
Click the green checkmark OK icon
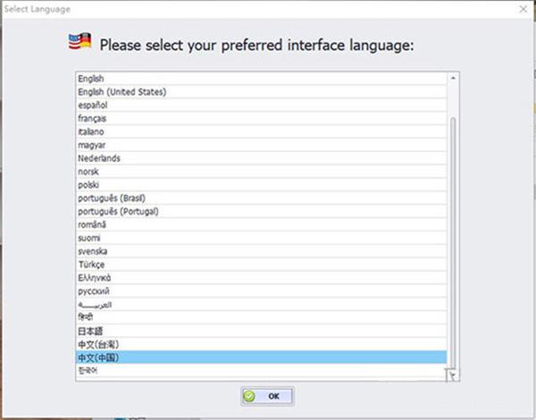pos(249,396)
